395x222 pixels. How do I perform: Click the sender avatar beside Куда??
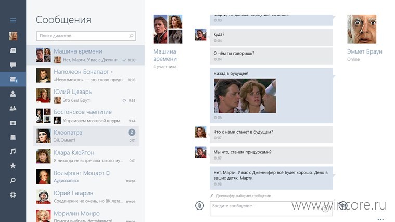point(200,34)
